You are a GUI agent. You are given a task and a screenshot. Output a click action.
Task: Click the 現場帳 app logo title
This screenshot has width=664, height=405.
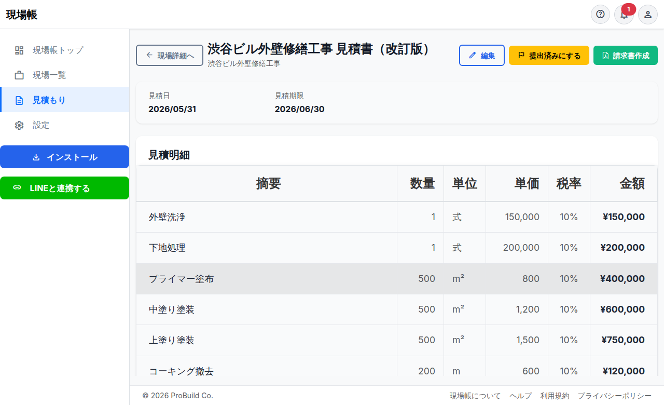(x=22, y=15)
